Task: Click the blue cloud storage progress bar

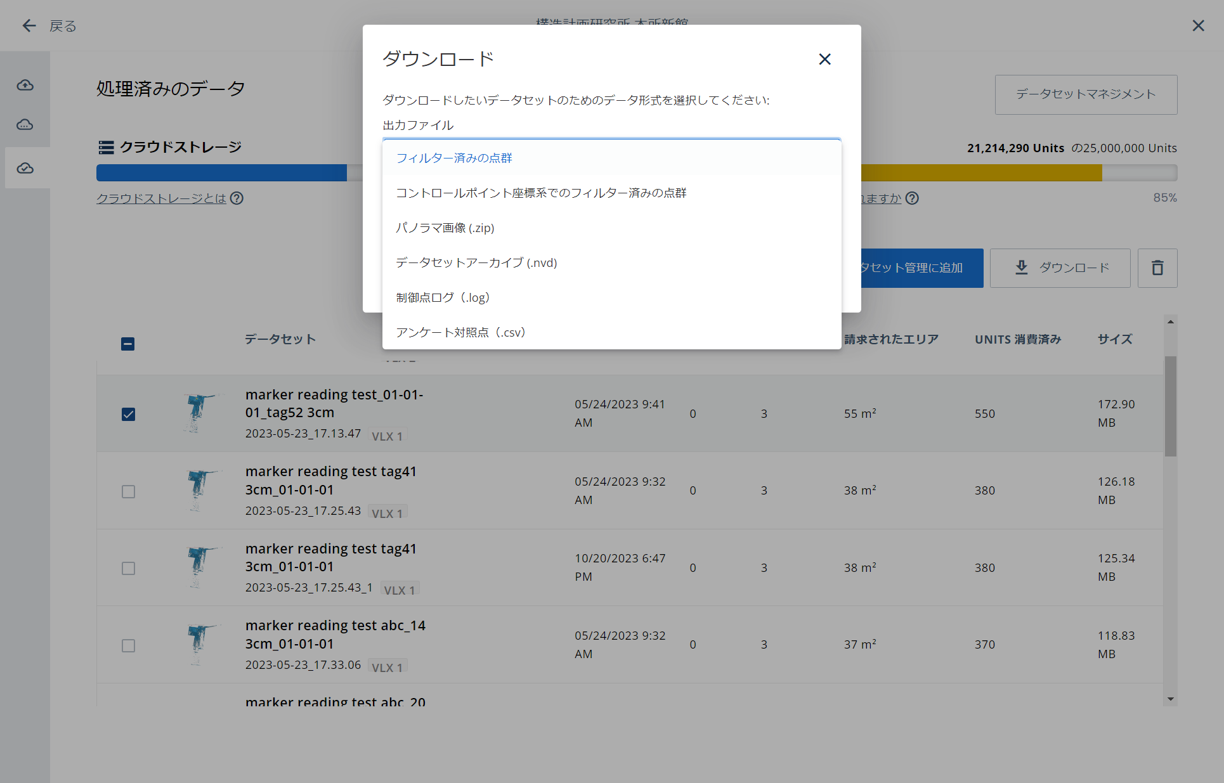Action: [x=221, y=172]
